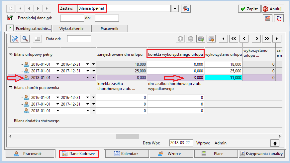Click the icon next to Zestaw dropdown
This screenshot has height=163, width=290.
(186, 9)
